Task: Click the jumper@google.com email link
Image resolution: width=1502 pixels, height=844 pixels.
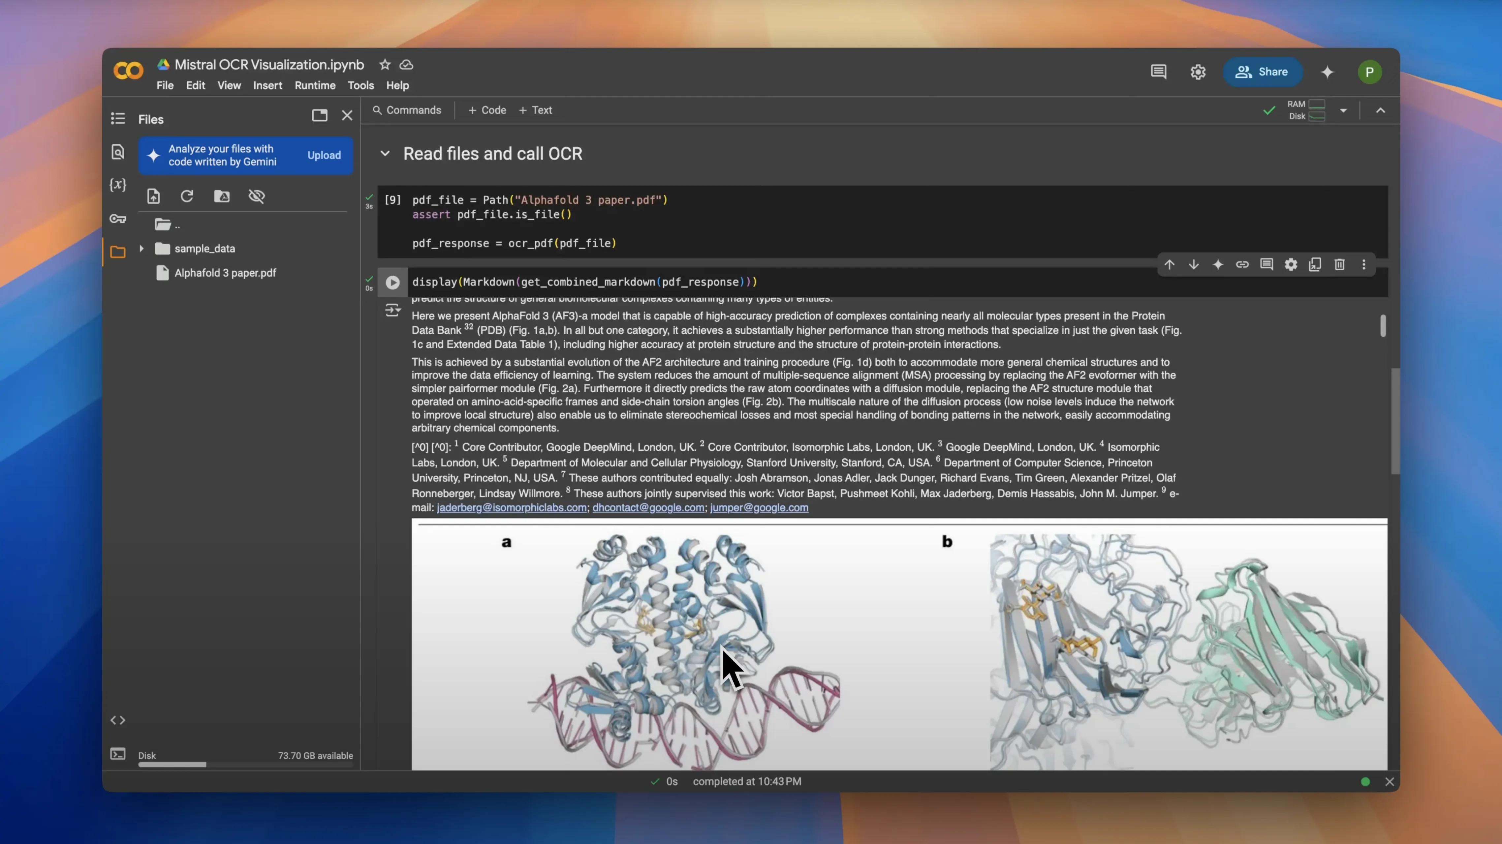Action: [x=759, y=508]
